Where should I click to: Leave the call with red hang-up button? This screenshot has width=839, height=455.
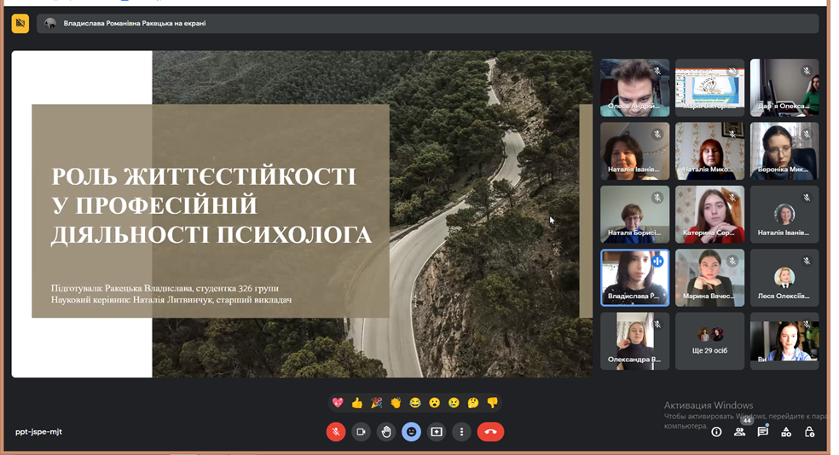coord(490,432)
